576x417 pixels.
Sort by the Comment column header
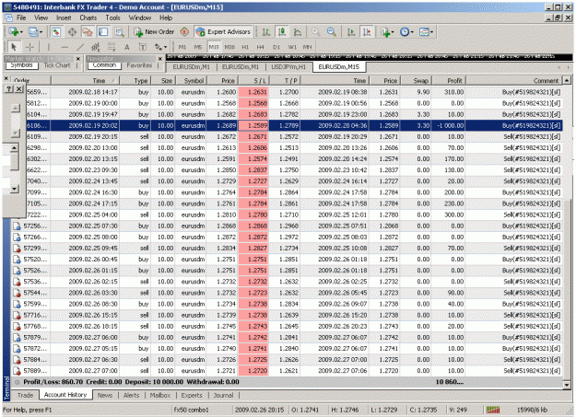pos(514,80)
